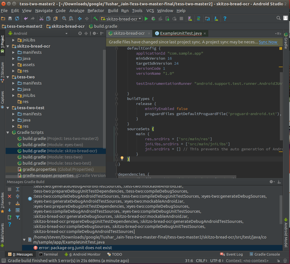This screenshot has width=290, height=264.
Task: Open Replace with the second magnifier icon
Action: tap(71, 18)
